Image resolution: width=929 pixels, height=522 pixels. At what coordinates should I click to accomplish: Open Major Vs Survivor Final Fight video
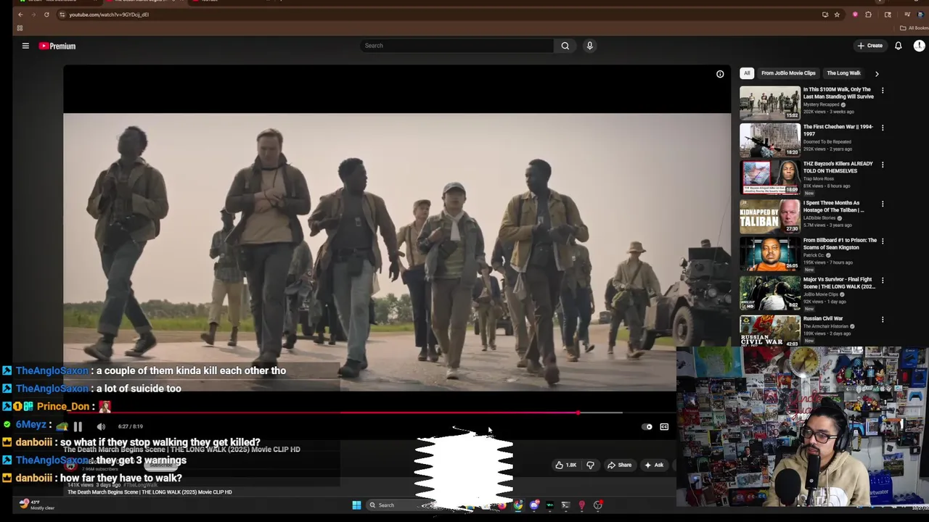[839, 283]
